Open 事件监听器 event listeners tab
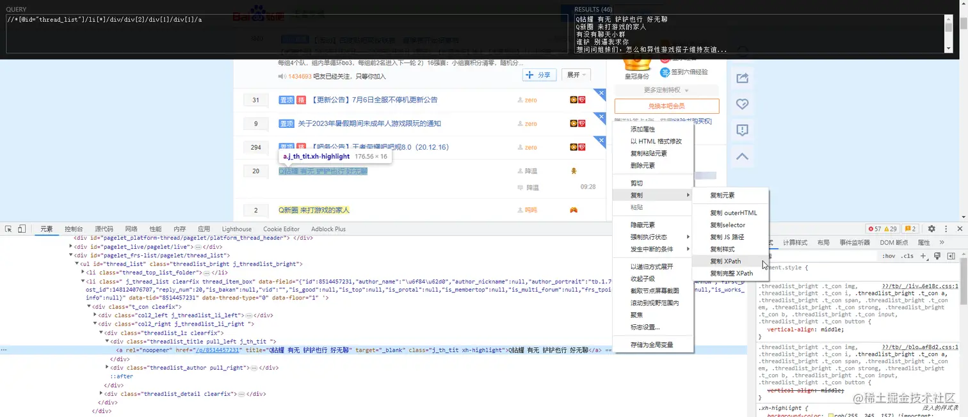Image resolution: width=968 pixels, height=417 pixels. (855, 242)
